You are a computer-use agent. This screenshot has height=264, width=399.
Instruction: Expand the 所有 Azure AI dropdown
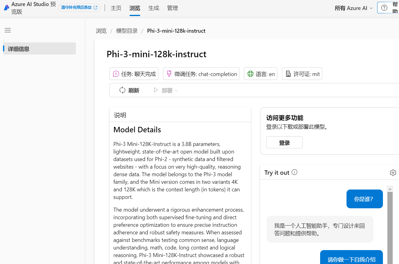click(354, 8)
